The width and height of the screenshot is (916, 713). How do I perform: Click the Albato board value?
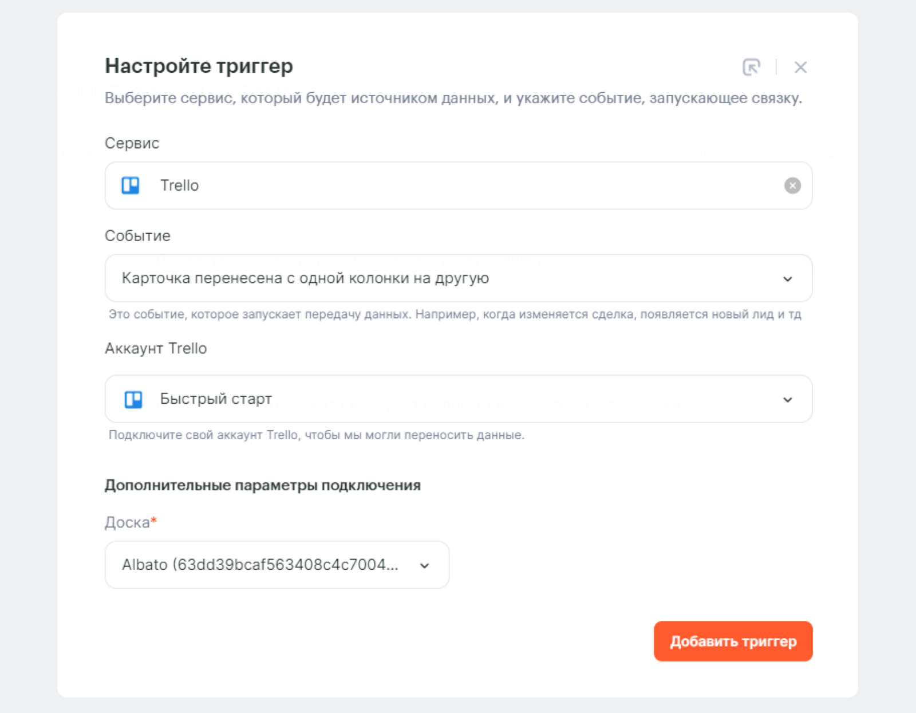coord(259,565)
